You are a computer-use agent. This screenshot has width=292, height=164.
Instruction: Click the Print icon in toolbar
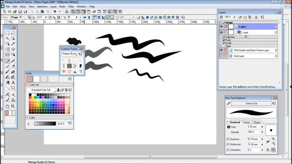(x=67, y=12)
